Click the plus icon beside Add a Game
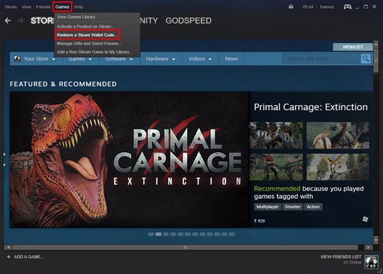 pos(8,257)
